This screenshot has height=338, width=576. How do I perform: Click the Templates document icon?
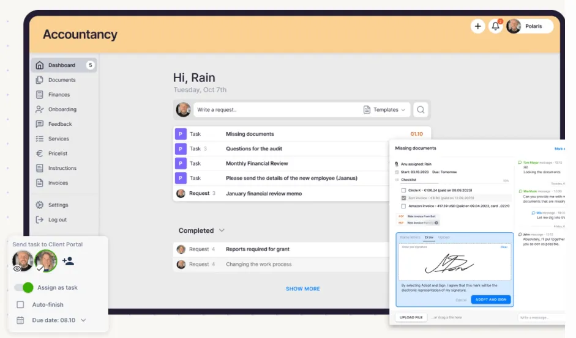(x=367, y=110)
